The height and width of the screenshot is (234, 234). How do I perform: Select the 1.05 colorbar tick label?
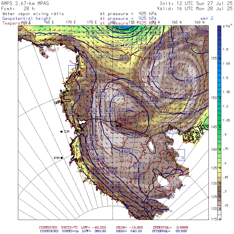pyautogui.click(x=226, y=120)
